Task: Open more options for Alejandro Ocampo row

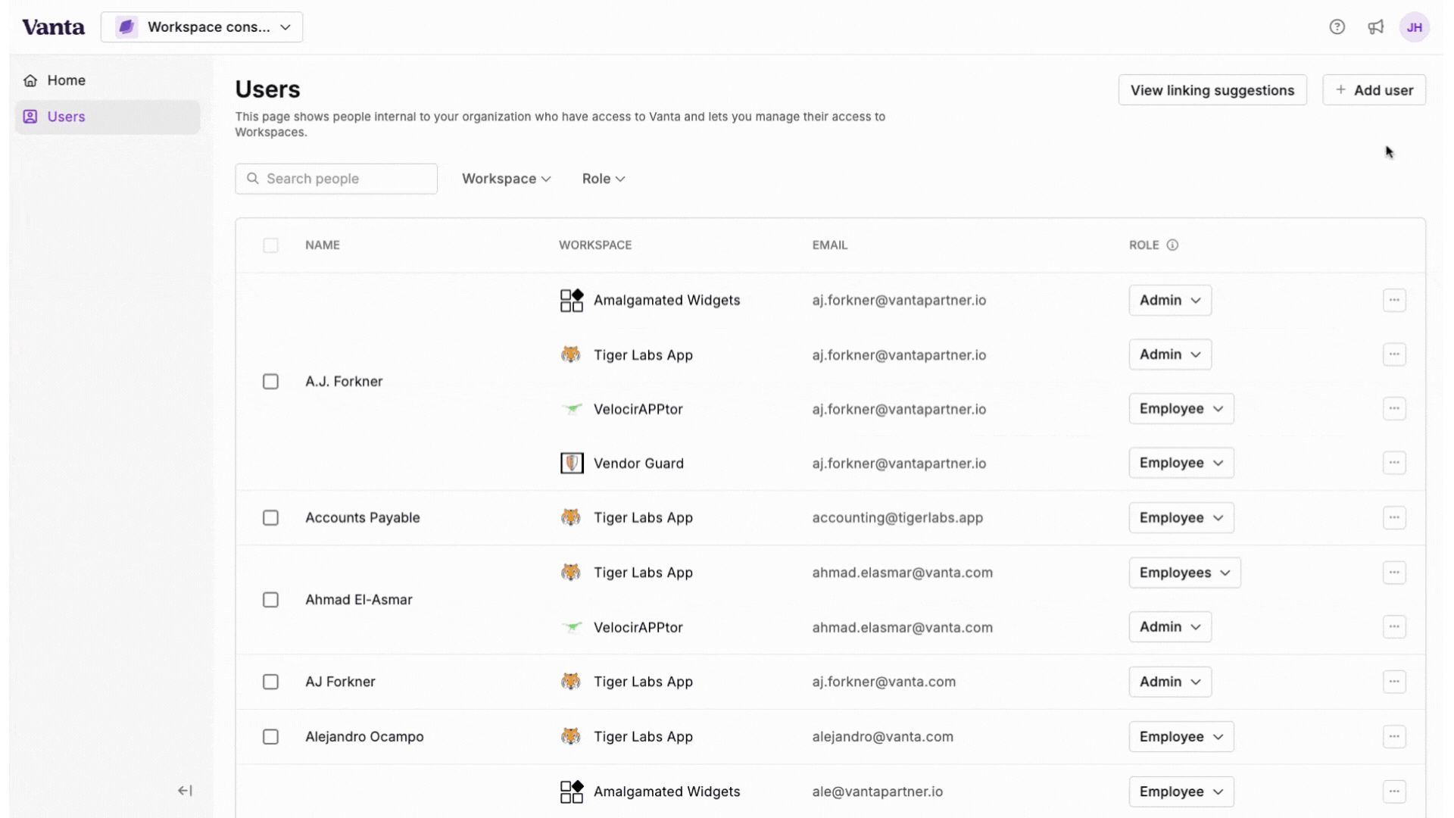Action: [x=1394, y=736]
